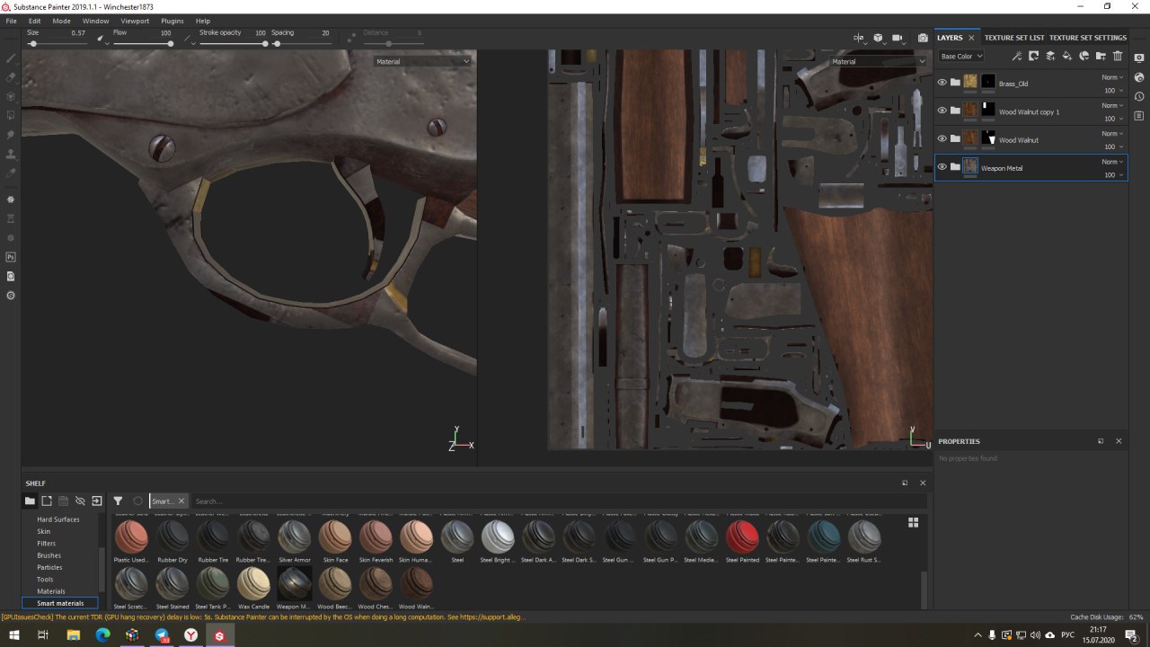This screenshot has width=1150, height=647.
Task: Add a smart material icon in Layers
Action: coord(1084,56)
